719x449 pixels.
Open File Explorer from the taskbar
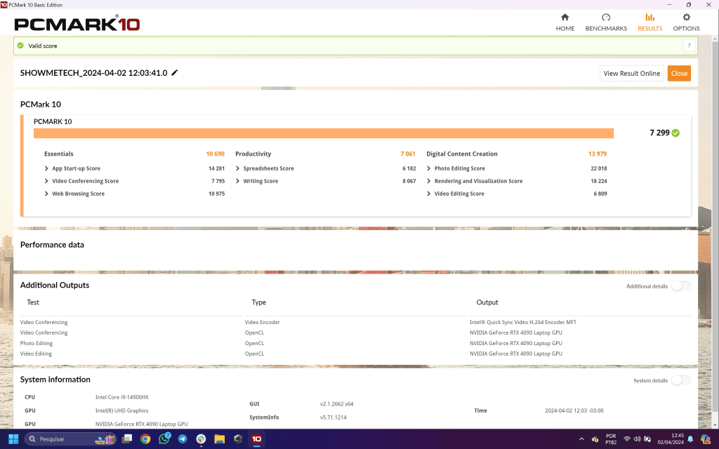click(x=219, y=439)
